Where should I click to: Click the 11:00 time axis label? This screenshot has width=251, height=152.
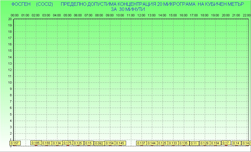(131, 15)
